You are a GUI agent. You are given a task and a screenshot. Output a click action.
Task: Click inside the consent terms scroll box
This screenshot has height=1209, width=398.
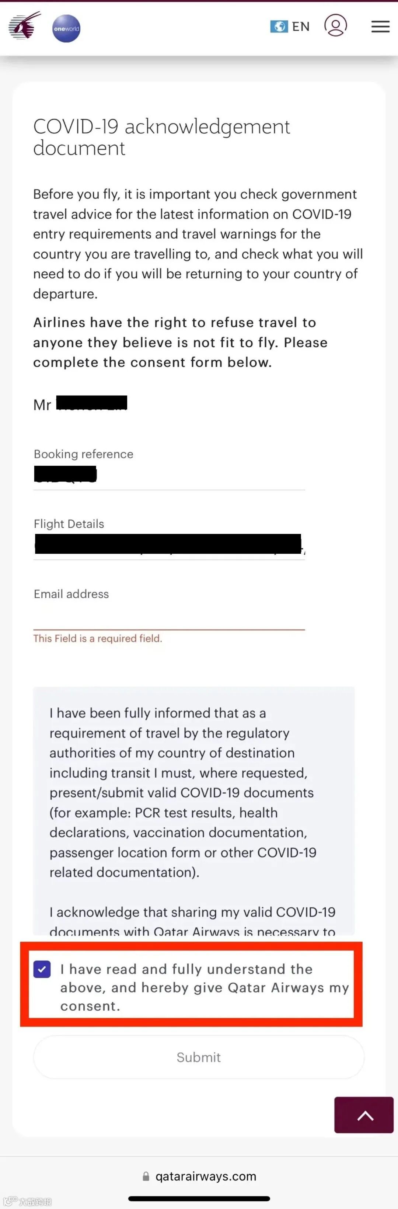(x=194, y=810)
